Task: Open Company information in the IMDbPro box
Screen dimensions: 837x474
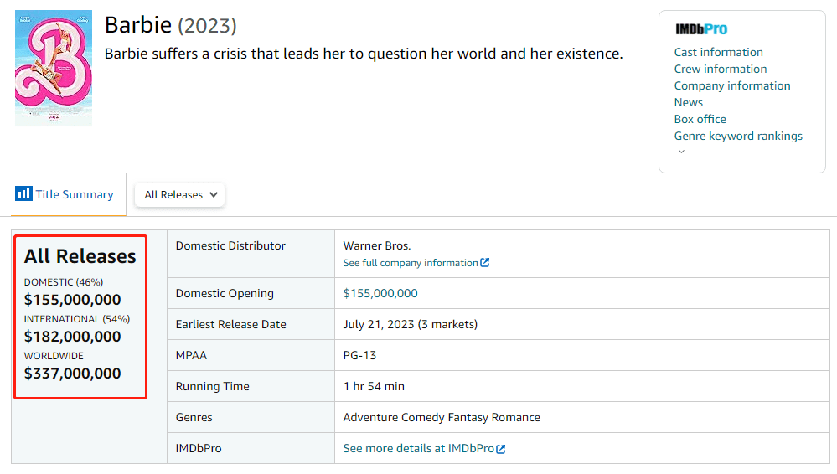Action: pyautogui.click(x=731, y=85)
